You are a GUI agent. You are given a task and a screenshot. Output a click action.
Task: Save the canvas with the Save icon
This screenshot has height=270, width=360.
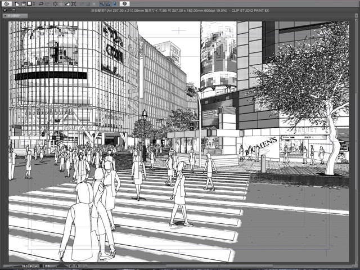pos(29,4)
